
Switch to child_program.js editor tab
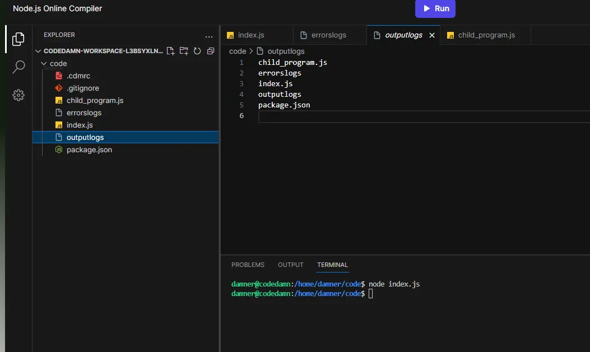pyautogui.click(x=485, y=35)
